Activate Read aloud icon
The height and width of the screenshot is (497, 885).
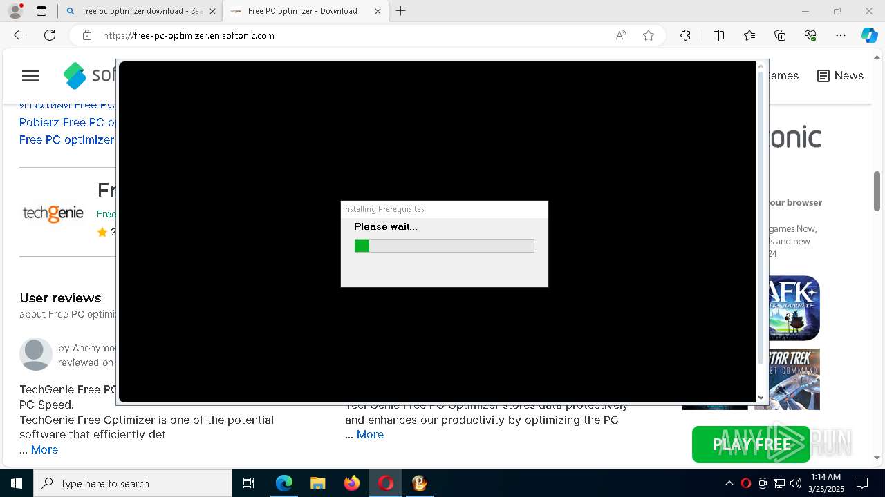(621, 35)
